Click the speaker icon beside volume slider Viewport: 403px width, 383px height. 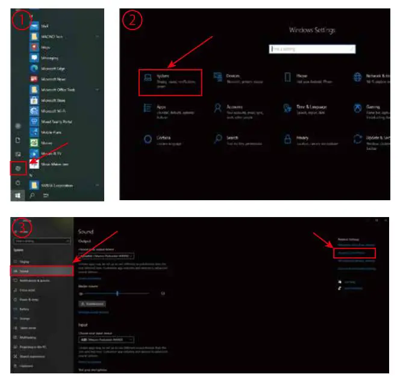click(x=81, y=293)
